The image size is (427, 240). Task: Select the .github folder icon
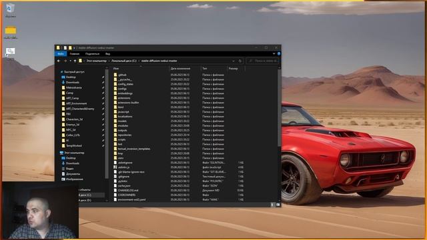115,75
